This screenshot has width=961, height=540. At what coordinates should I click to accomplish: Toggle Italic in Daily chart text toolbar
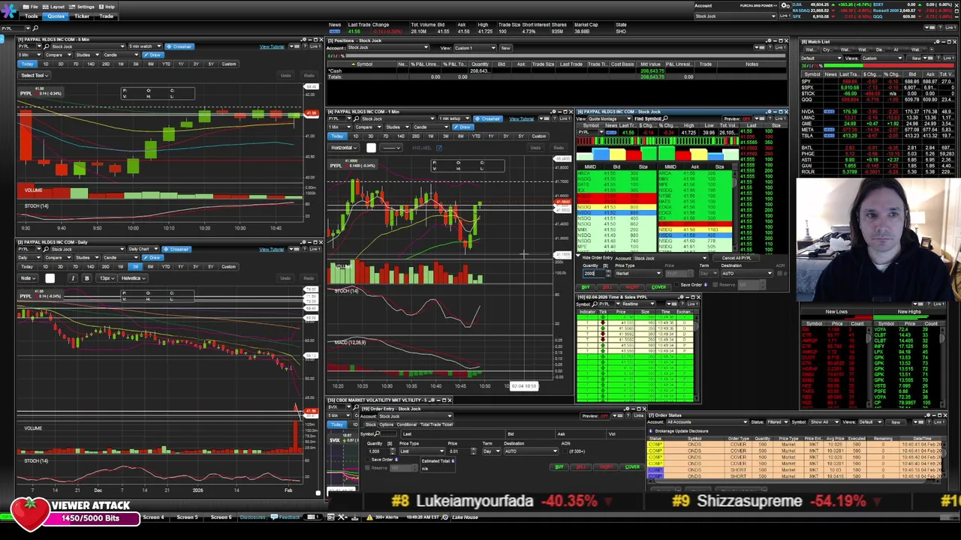tap(73, 278)
